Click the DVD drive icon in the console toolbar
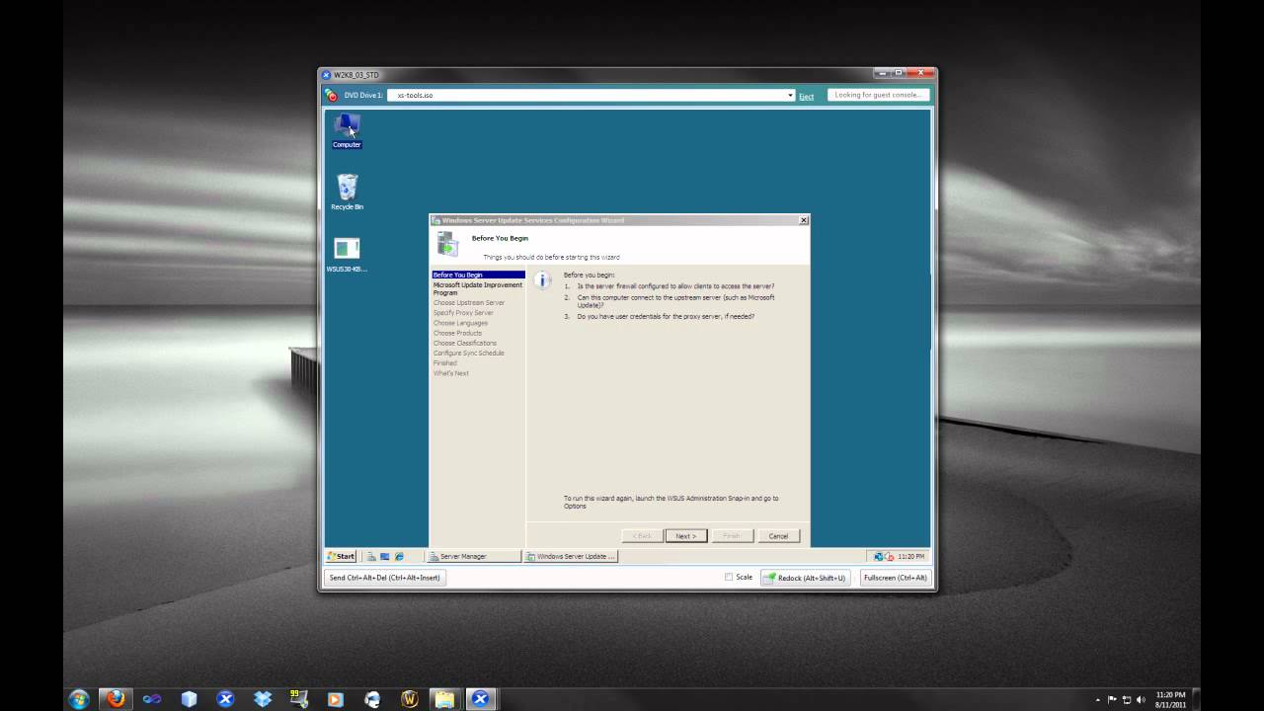The height and width of the screenshot is (711, 1264). (331, 96)
